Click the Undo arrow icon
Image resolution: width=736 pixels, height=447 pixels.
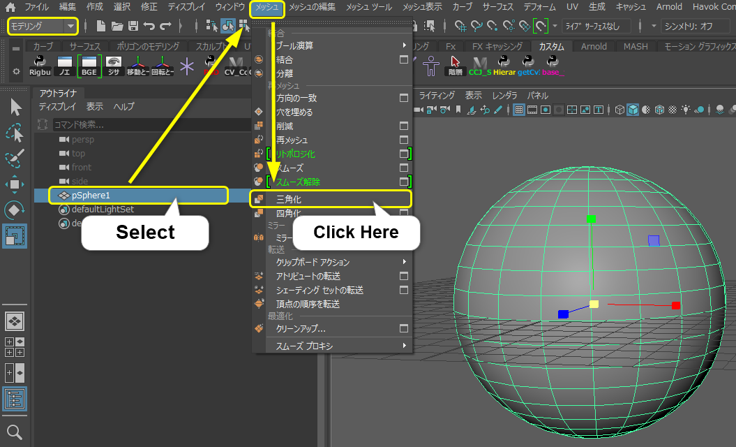(149, 26)
